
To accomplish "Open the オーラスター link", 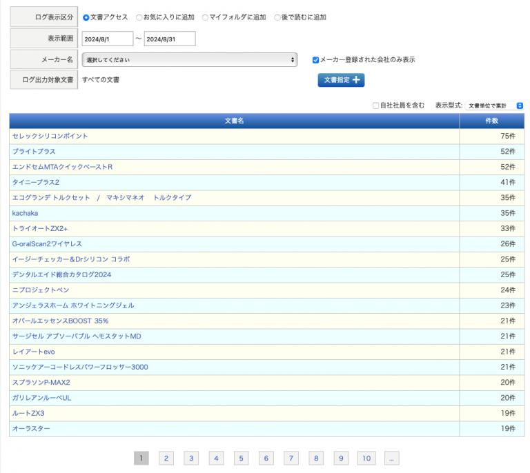I will click(31, 429).
